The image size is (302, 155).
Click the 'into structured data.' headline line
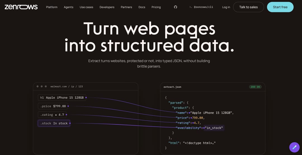click(x=149, y=45)
